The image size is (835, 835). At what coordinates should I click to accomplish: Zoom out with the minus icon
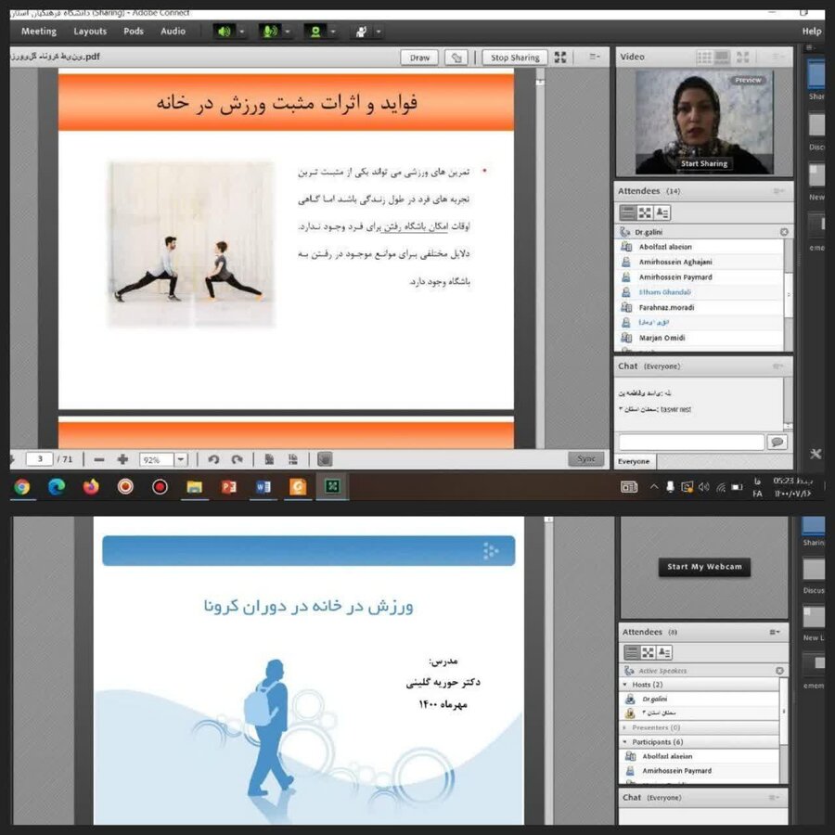99,459
